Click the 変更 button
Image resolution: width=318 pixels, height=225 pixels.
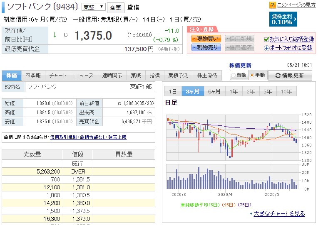coord(115,8)
